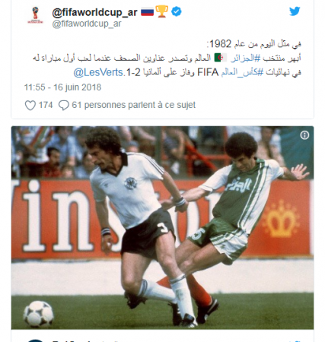Click the Arabic tweet text body

167,59
